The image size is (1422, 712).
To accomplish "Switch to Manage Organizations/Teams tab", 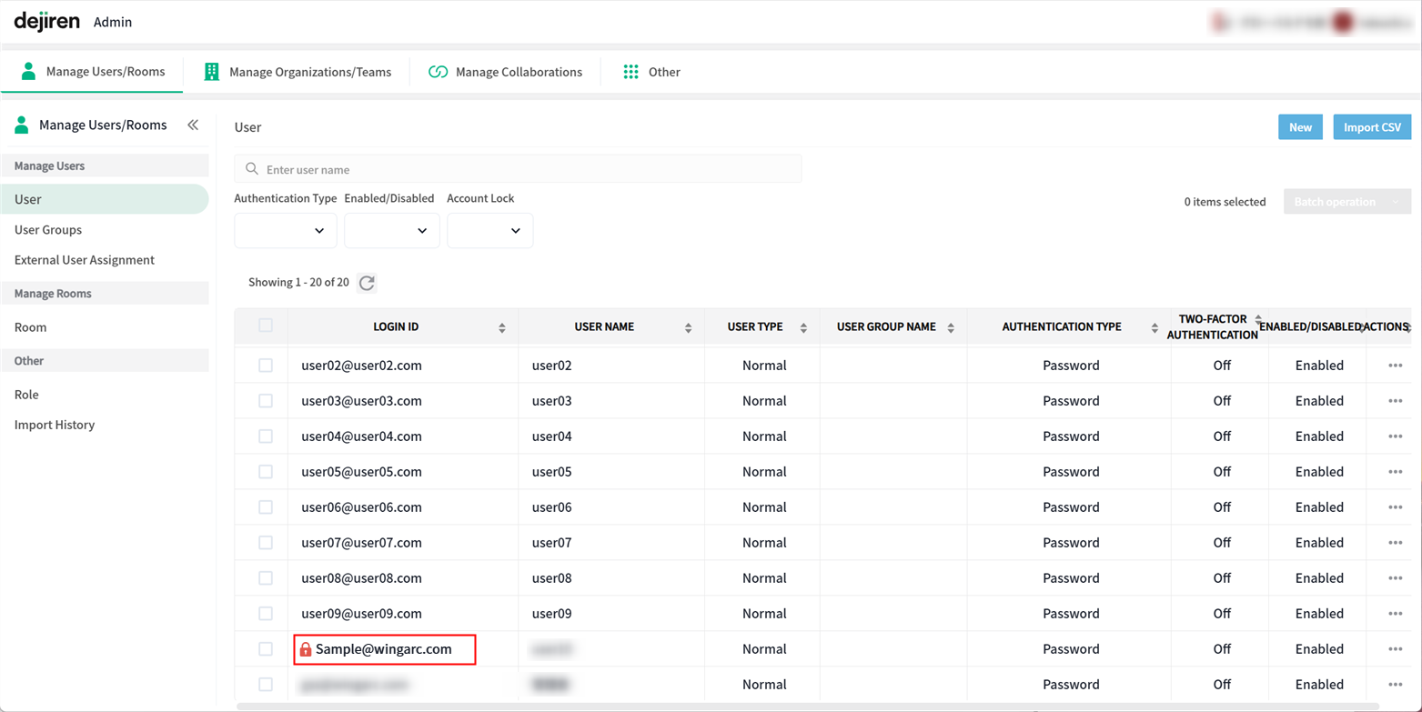I will click(x=298, y=72).
